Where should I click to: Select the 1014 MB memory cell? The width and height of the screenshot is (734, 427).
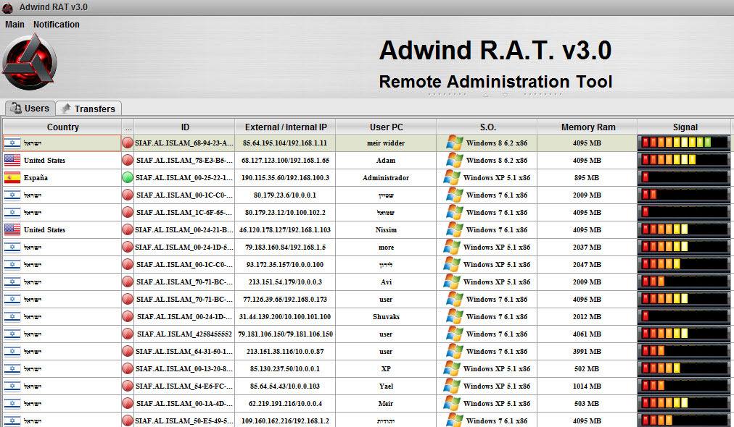coord(587,386)
